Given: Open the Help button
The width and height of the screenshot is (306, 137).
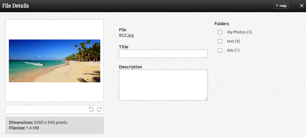Looking at the screenshot, I should pos(281,6).
